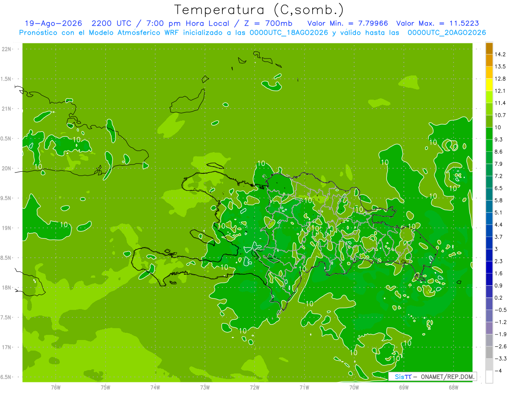Image resolution: width=509 pixels, height=393 pixels.
Task: Click the "7.9" colorbar value label
Action: (x=499, y=164)
